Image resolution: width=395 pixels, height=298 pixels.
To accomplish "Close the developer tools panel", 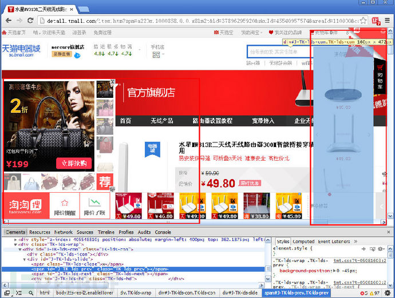I will [x=389, y=232].
